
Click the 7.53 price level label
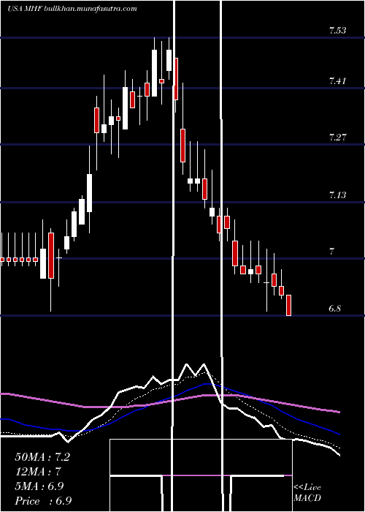click(x=337, y=31)
